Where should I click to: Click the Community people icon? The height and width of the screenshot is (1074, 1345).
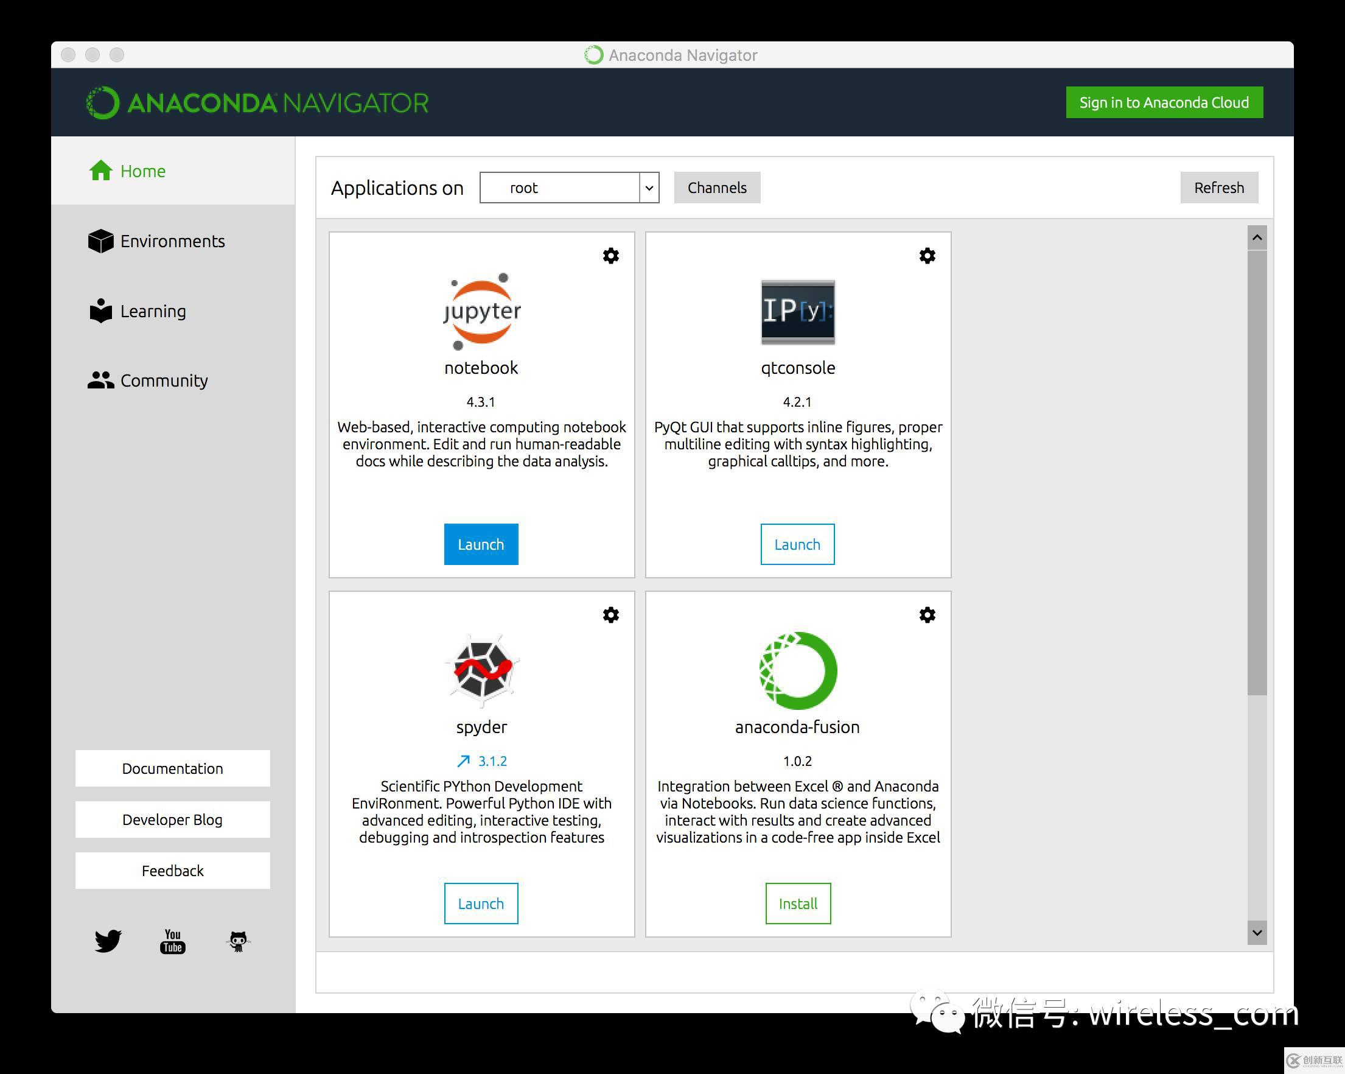point(100,380)
